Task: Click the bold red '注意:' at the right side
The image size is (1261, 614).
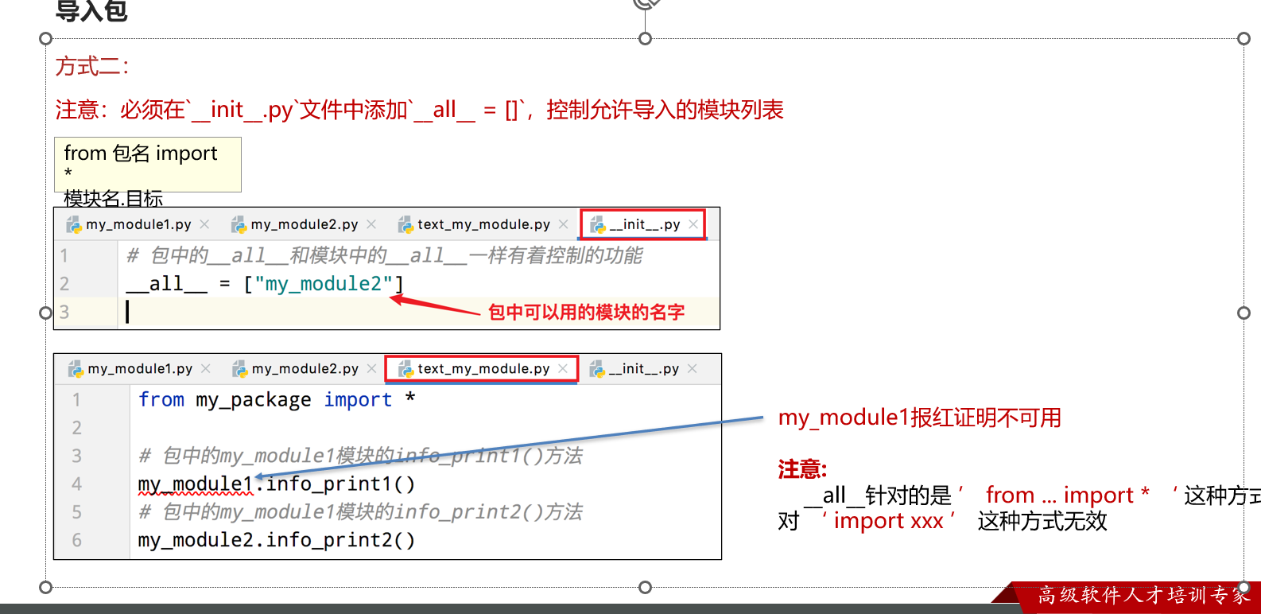Action: point(802,469)
